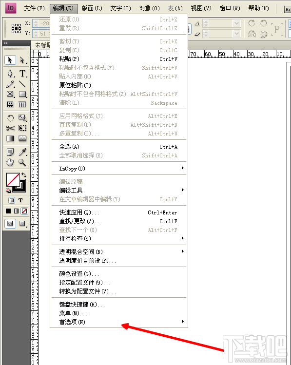Open 键盘快捷键(H) menu entry
The image size is (291, 365).
click(119, 304)
